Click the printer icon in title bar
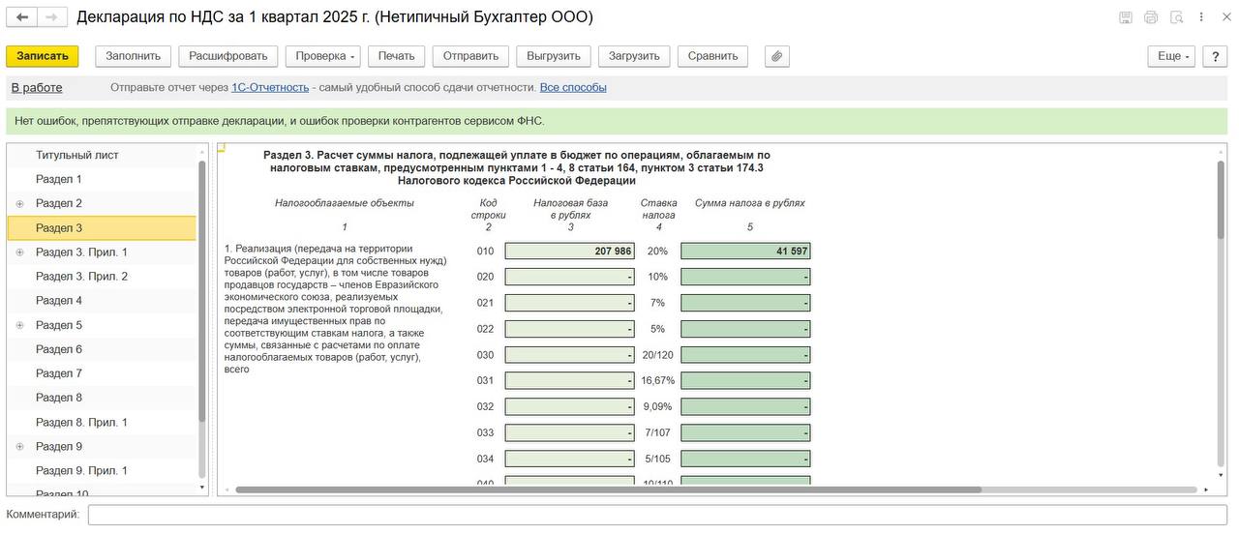This screenshot has width=1239, height=534. (1151, 17)
